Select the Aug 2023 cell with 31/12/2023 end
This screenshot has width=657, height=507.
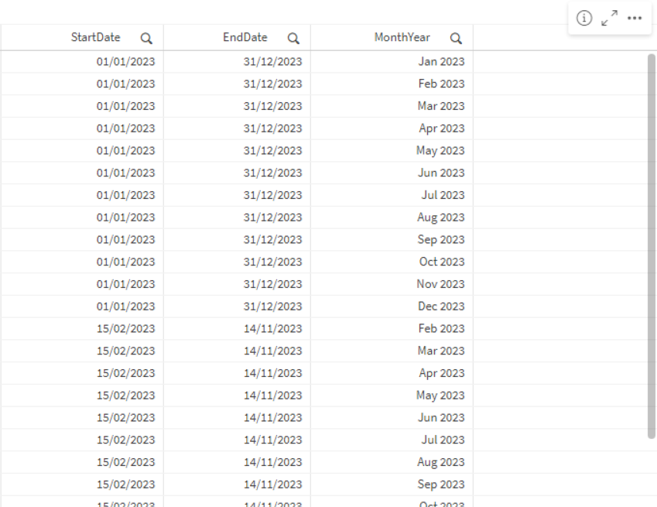(x=441, y=218)
